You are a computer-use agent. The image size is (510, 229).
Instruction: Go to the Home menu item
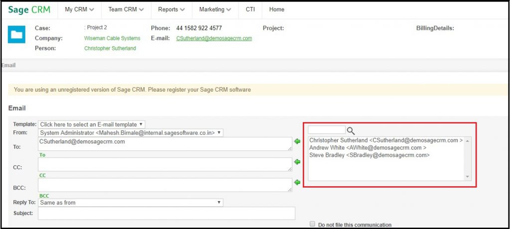pyautogui.click(x=277, y=10)
